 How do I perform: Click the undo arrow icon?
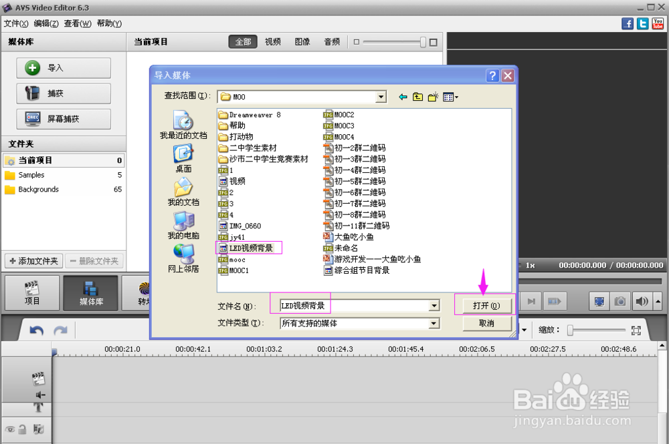pos(37,330)
